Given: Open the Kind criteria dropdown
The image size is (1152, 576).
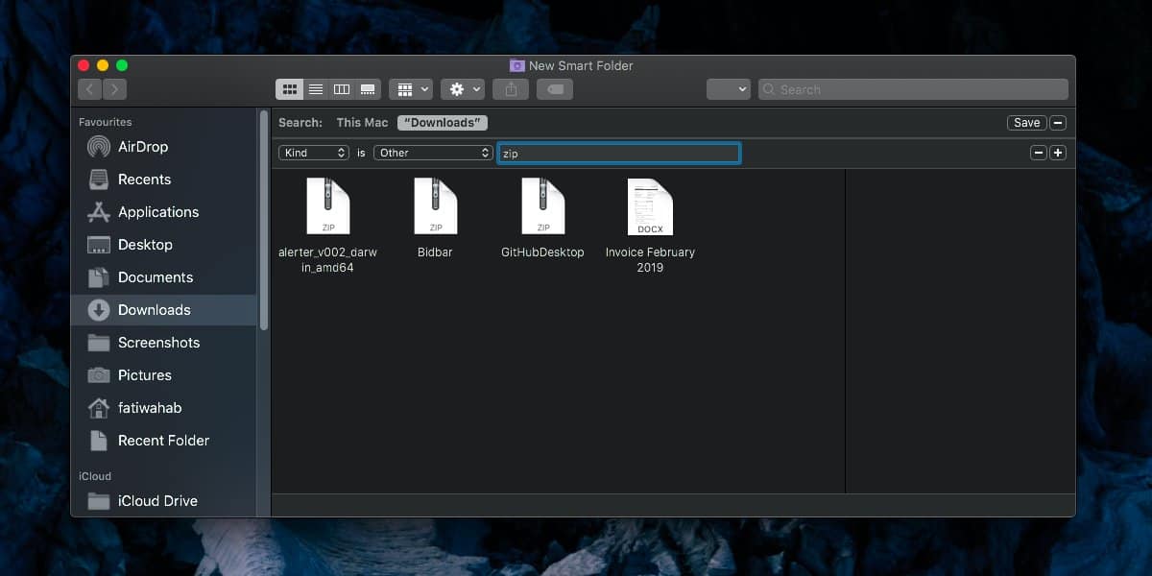Looking at the screenshot, I should coord(314,153).
